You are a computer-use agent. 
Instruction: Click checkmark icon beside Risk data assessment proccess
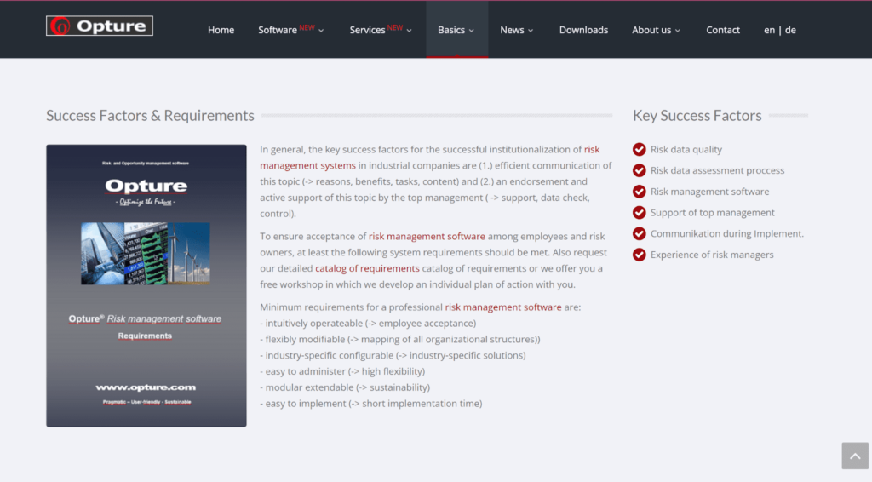(x=639, y=170)
